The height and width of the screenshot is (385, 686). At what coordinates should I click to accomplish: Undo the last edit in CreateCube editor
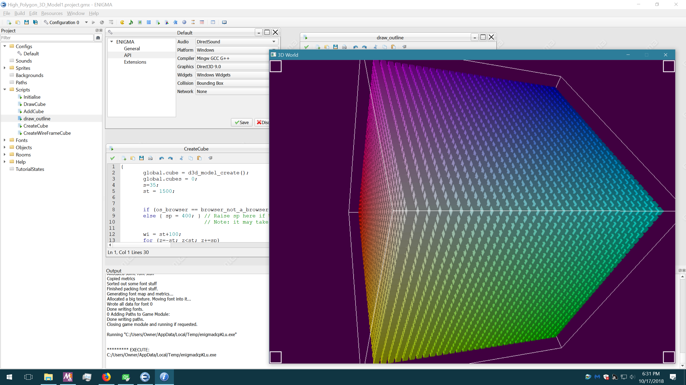pos(162,158)
